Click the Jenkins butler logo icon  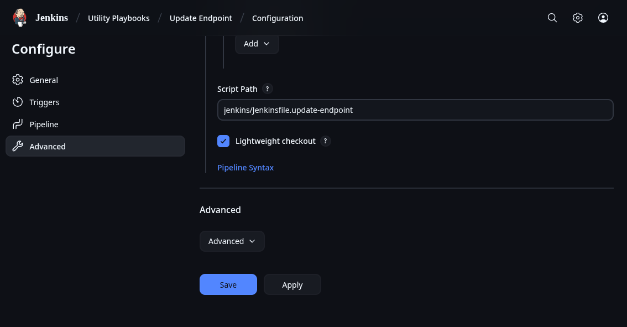point(20,18)
